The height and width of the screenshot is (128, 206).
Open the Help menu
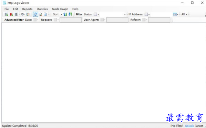coord(75,9)
